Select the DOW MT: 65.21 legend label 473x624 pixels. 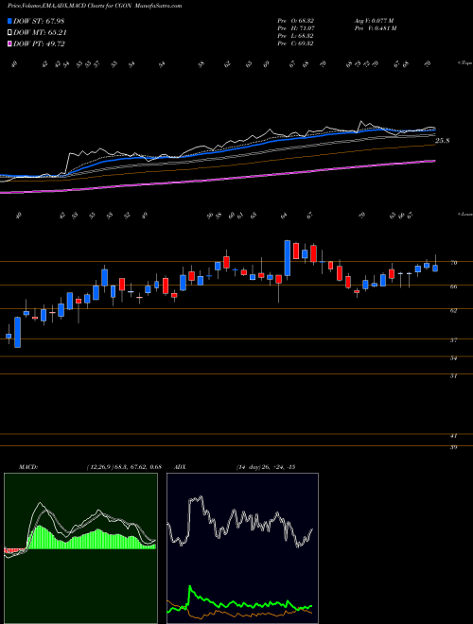(40, 33)
